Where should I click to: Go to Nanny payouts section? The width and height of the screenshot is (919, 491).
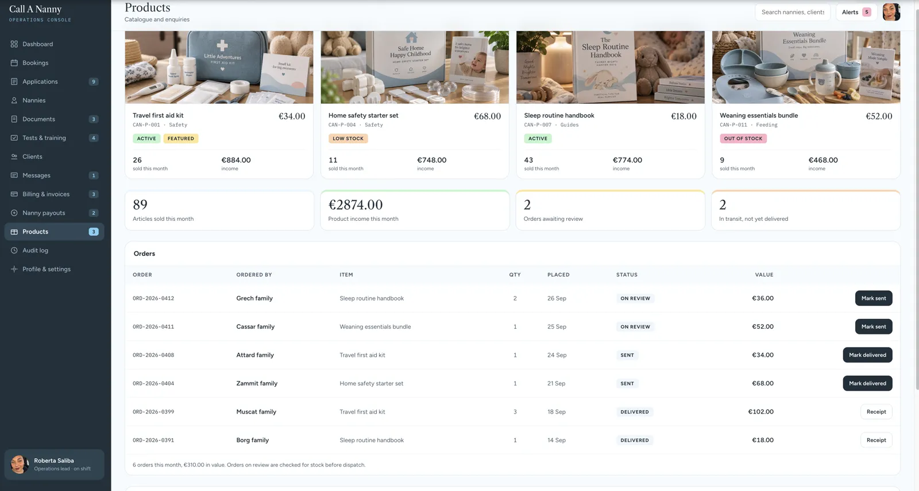55,213
